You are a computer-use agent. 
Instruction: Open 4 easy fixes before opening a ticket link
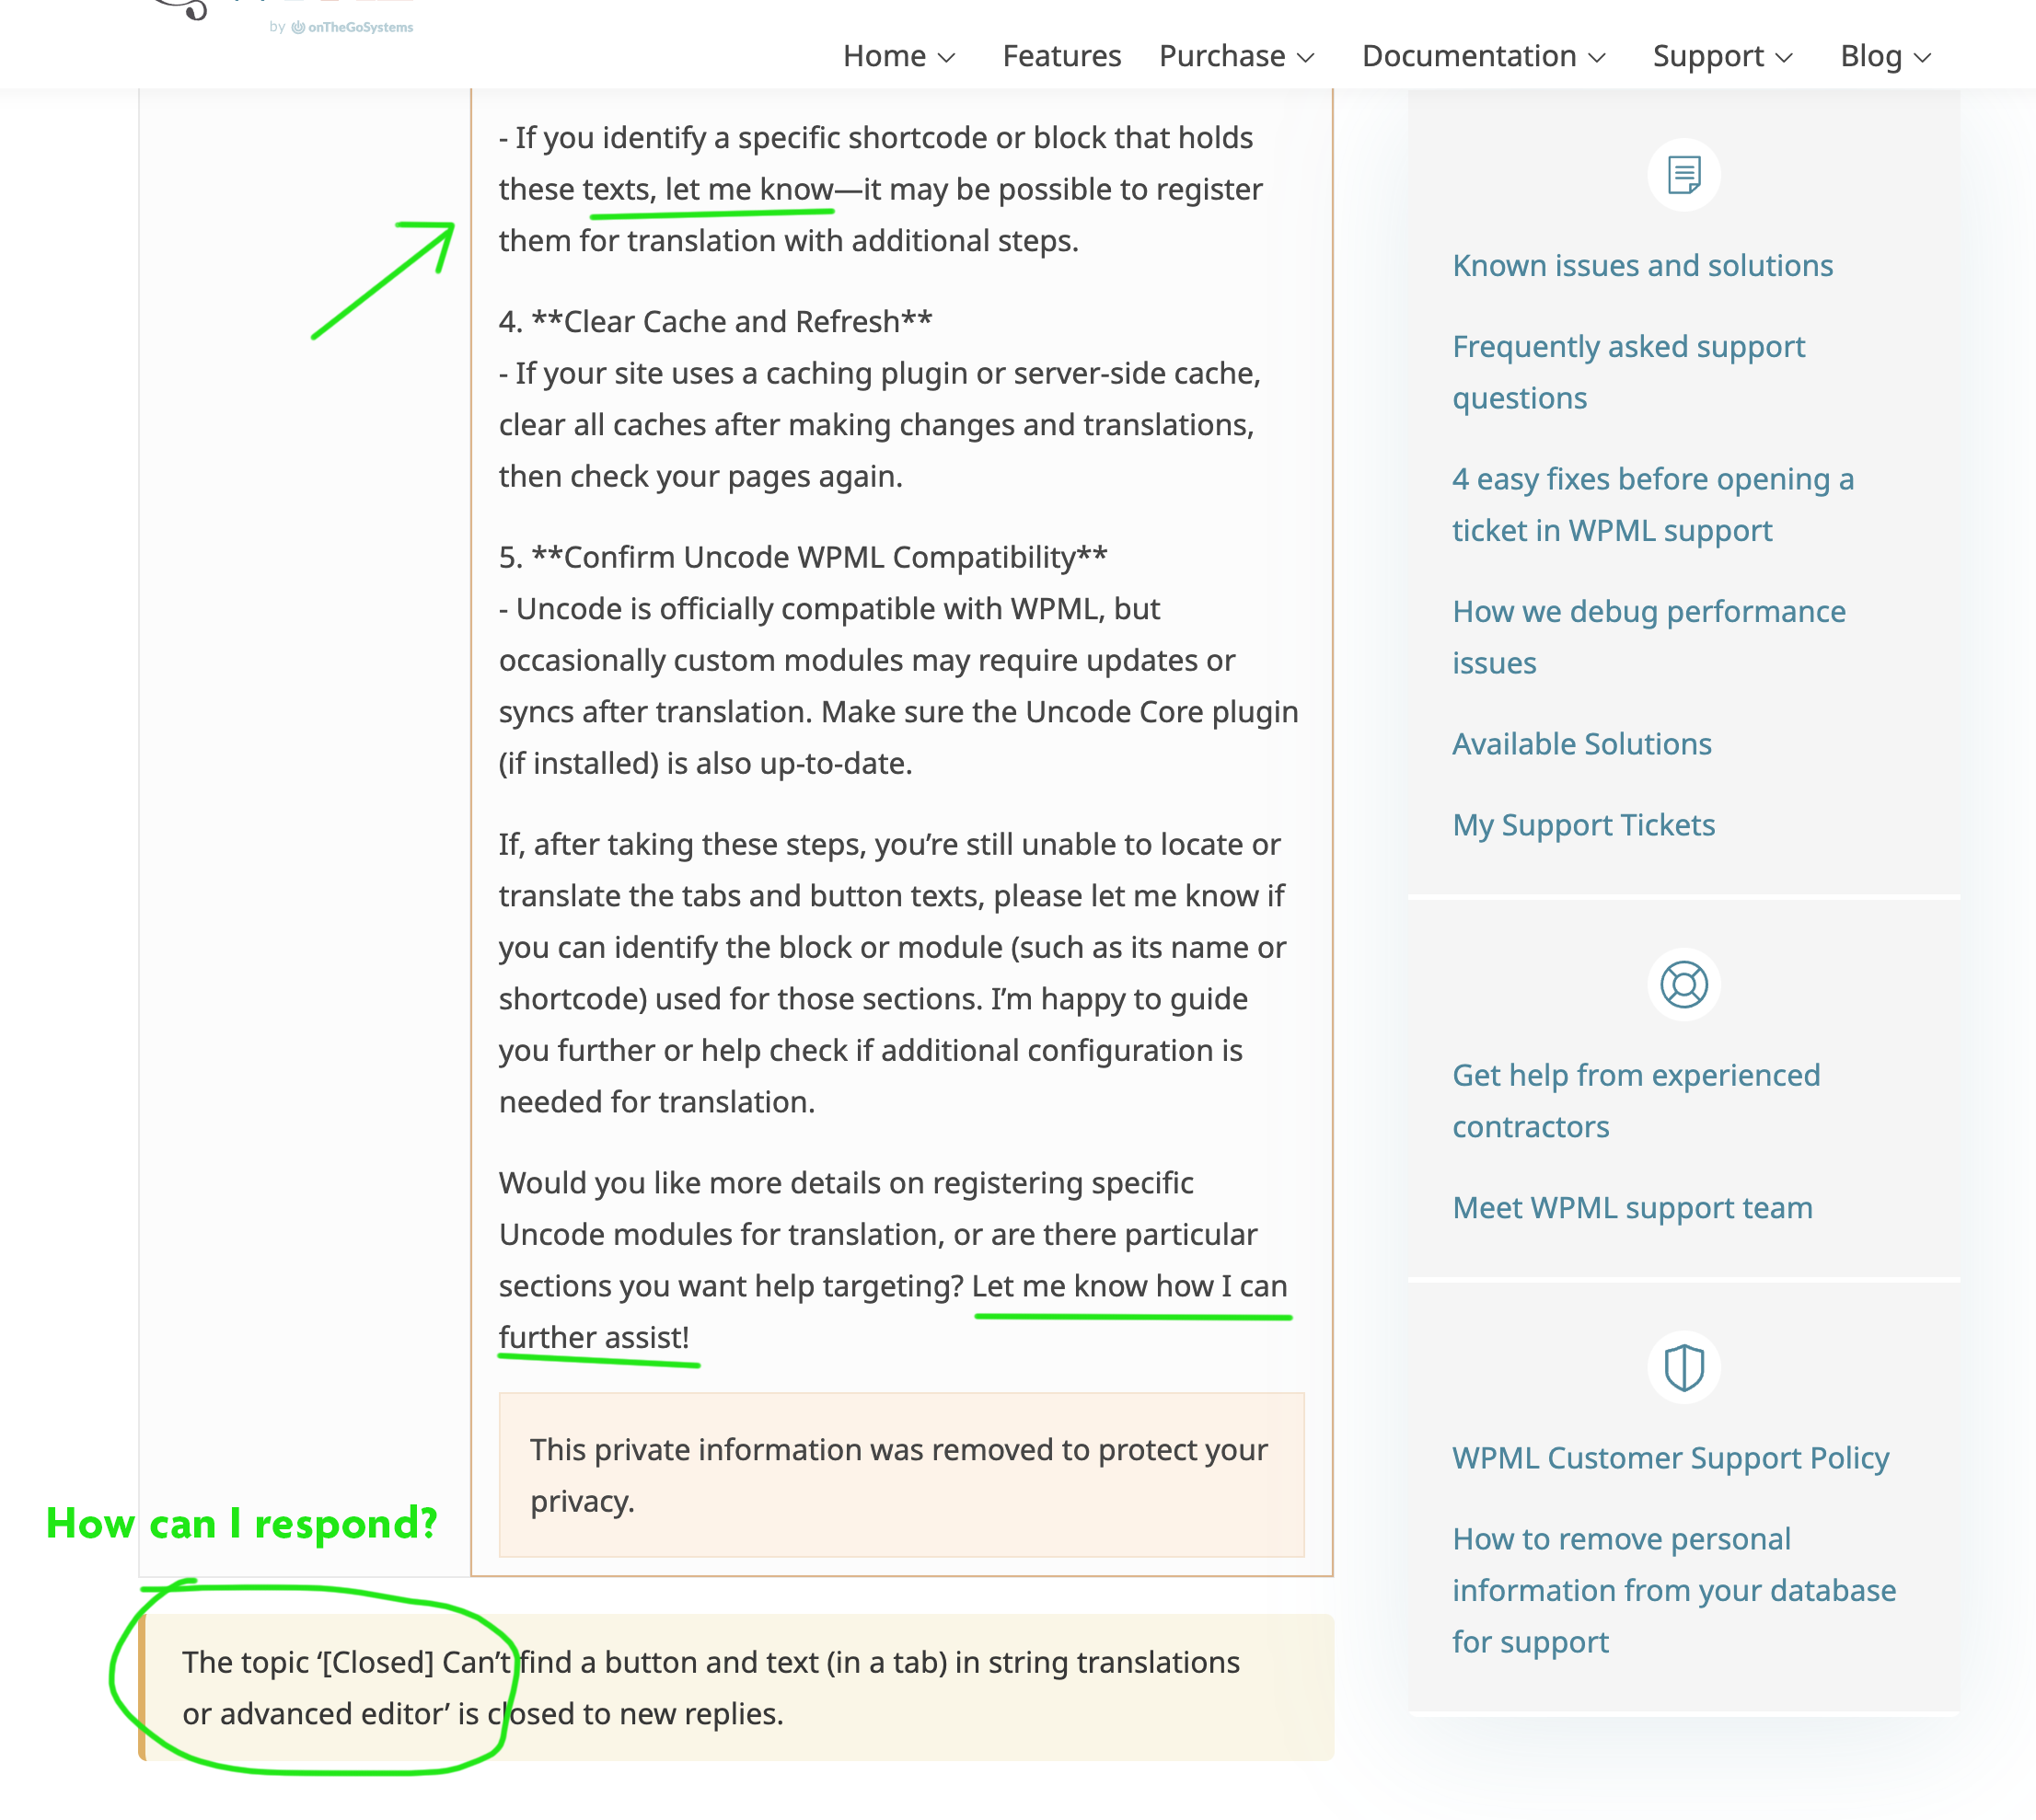[x=1653, y=505]
